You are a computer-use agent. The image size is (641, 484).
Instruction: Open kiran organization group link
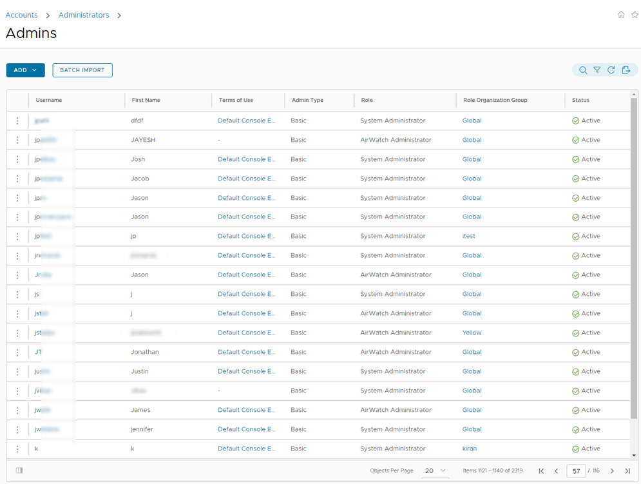[x=469, y=449]
